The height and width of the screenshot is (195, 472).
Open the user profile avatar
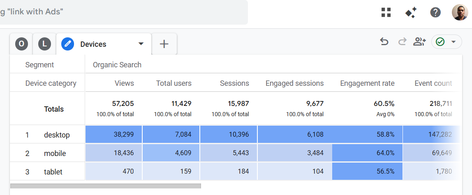tap(460, 13)
